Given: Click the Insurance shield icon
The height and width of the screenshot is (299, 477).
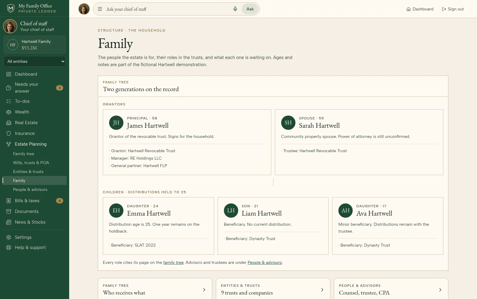Looking at the screenshot, I should point(9,133).
